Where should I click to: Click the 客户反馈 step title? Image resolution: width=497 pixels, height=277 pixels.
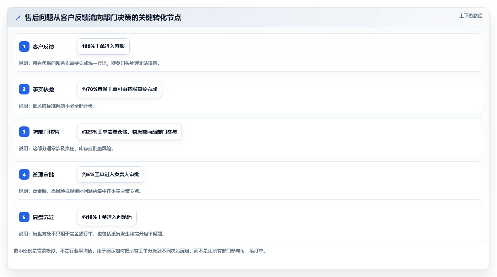click(43, 47)
